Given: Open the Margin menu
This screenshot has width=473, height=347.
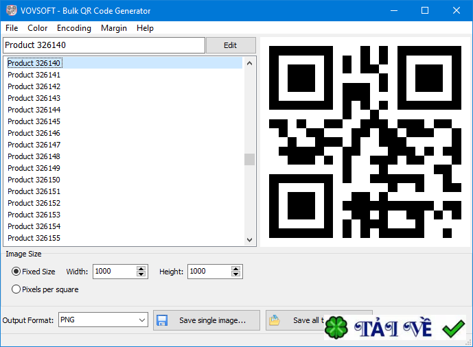Looking at the screenshot, I should (x=113, y=28).
